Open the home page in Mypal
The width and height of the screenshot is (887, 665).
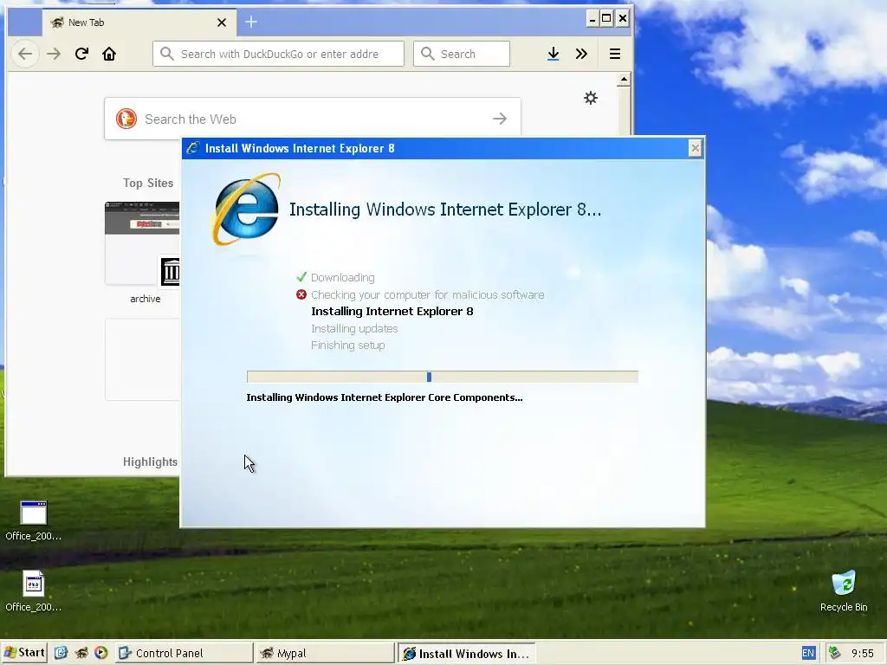click(109, 54)
